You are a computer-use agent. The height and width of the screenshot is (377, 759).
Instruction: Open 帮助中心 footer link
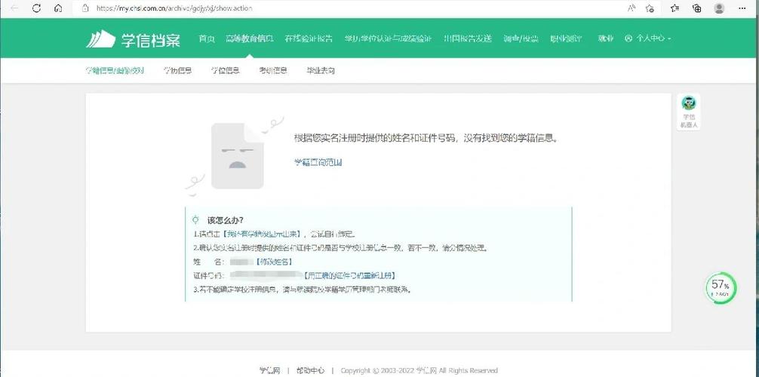(310, 371)
